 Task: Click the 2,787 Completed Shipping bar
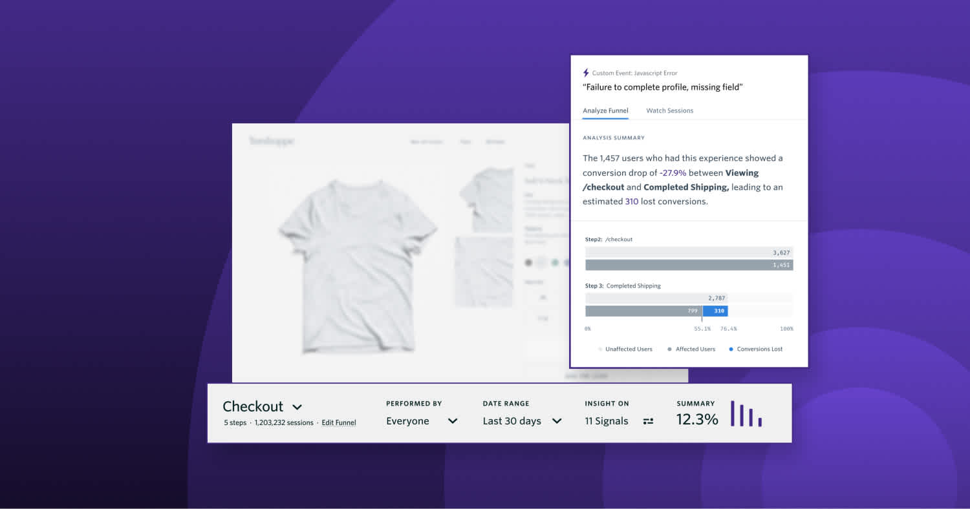click(x=656, y=298)
